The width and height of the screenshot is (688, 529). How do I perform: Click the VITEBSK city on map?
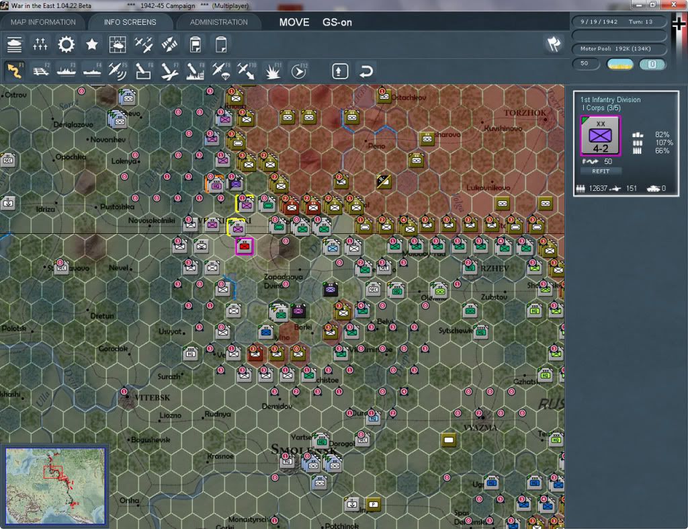(x=152, y=398)
